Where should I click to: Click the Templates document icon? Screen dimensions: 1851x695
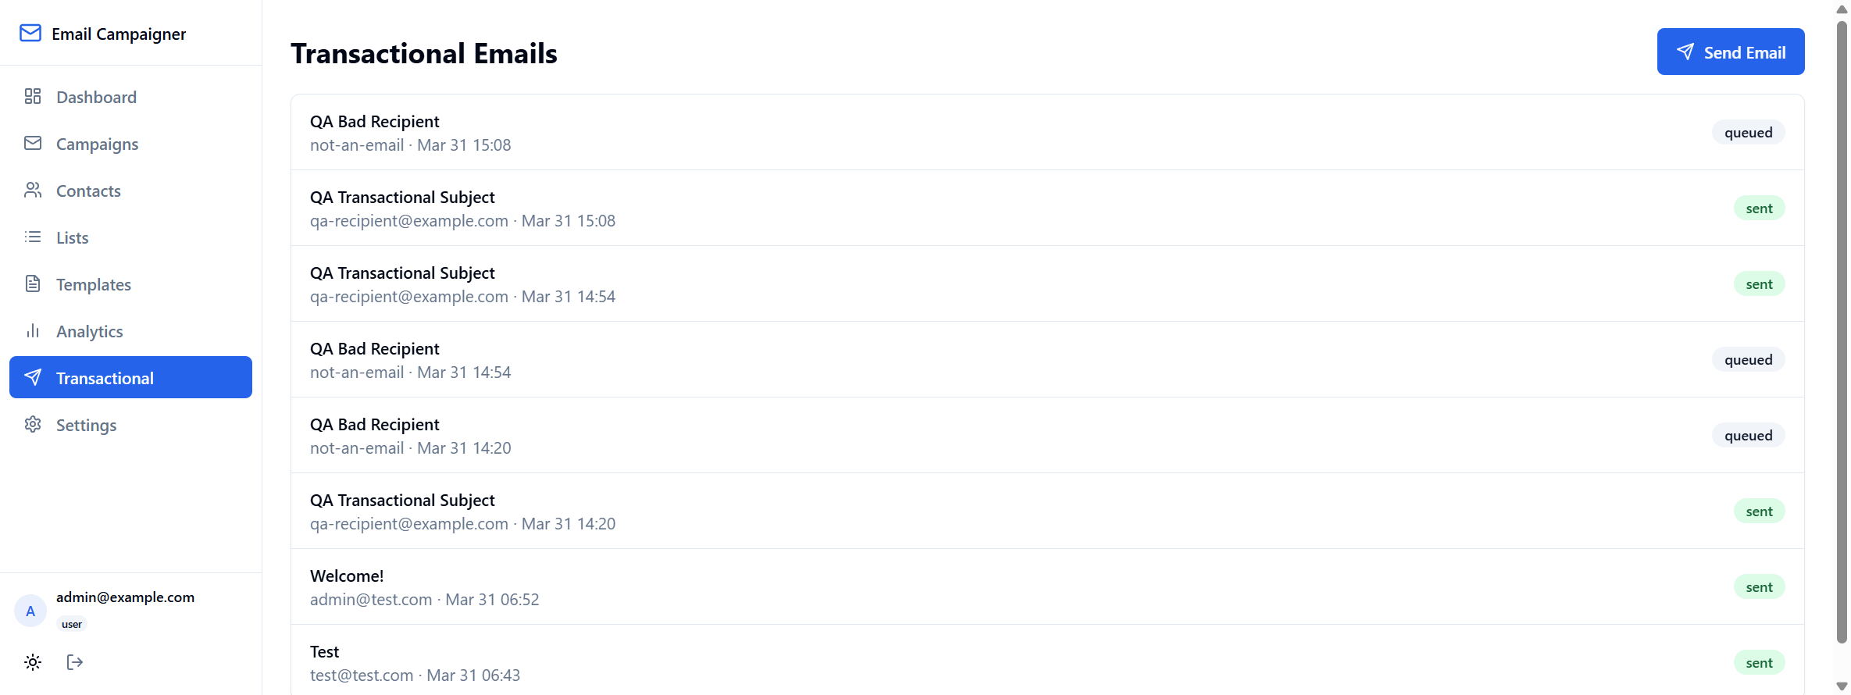pyautogui.click(x=33, y=283)
